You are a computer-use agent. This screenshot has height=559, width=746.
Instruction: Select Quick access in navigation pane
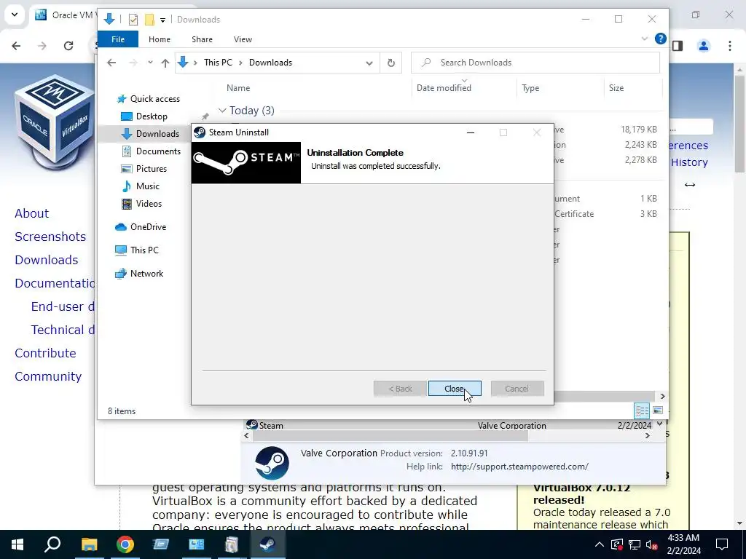(x=155, y=99)
